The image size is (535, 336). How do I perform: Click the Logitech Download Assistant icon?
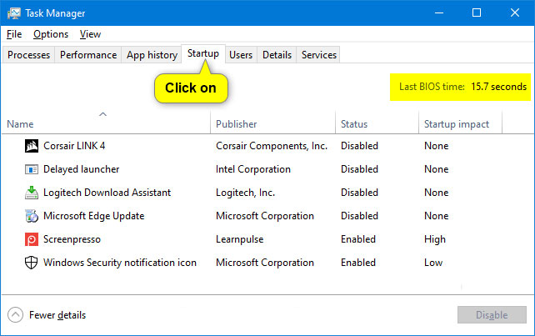click(32, 193)
